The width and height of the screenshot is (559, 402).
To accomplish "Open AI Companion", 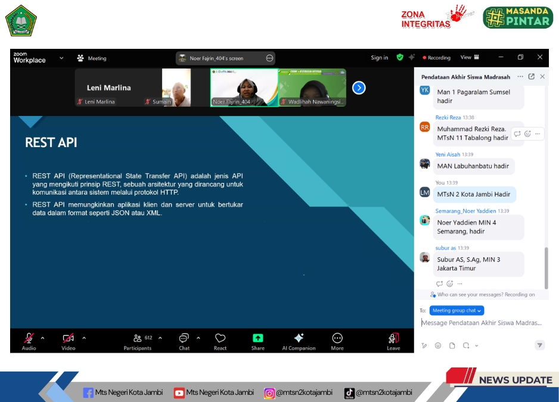I will click(x=299, y=339).
